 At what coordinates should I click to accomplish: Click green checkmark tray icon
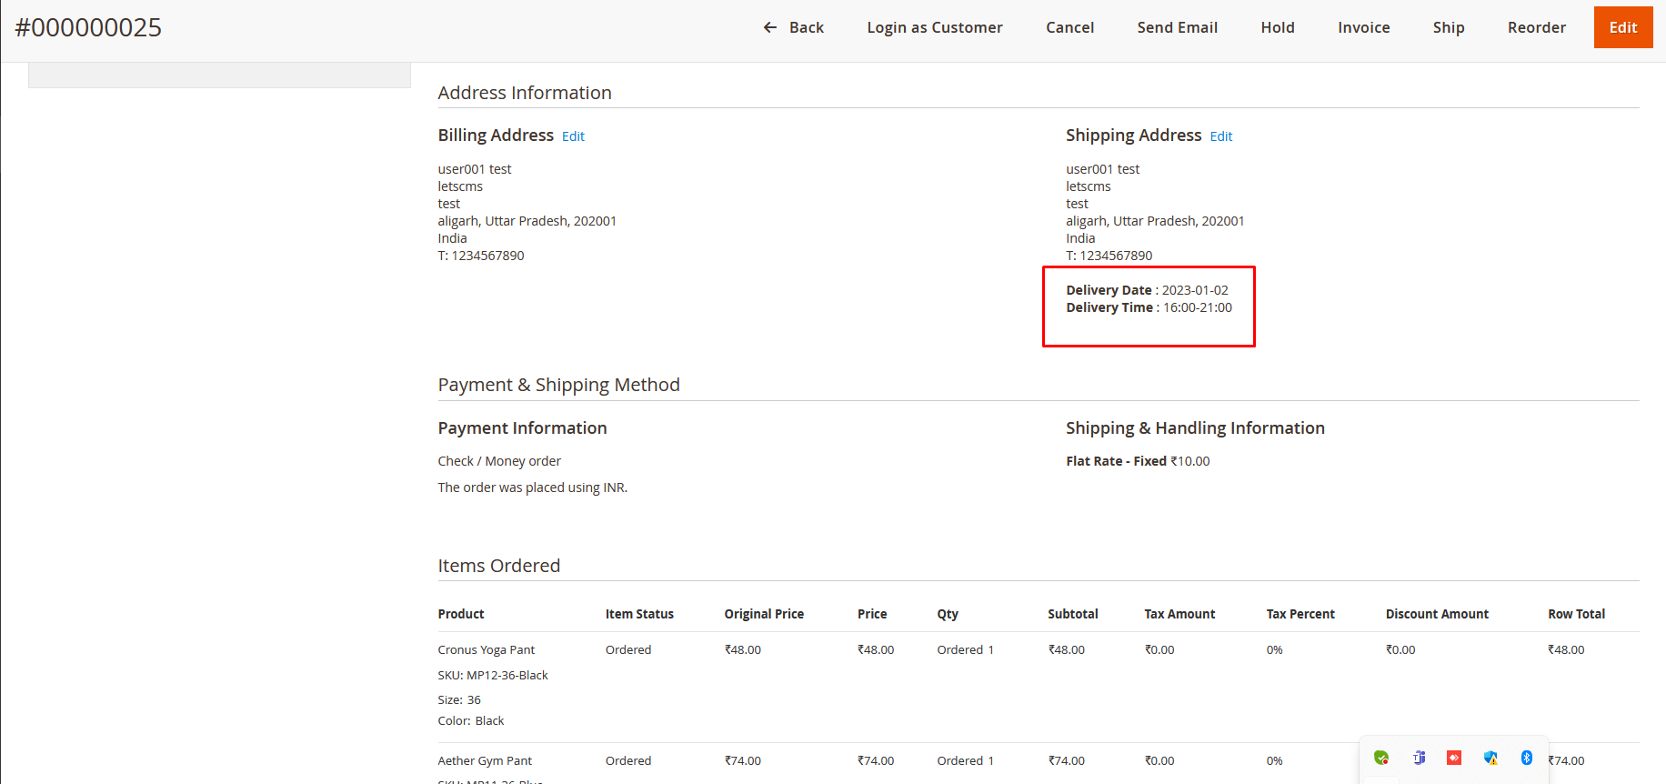pyautogui.click(x=1381, y=758)
